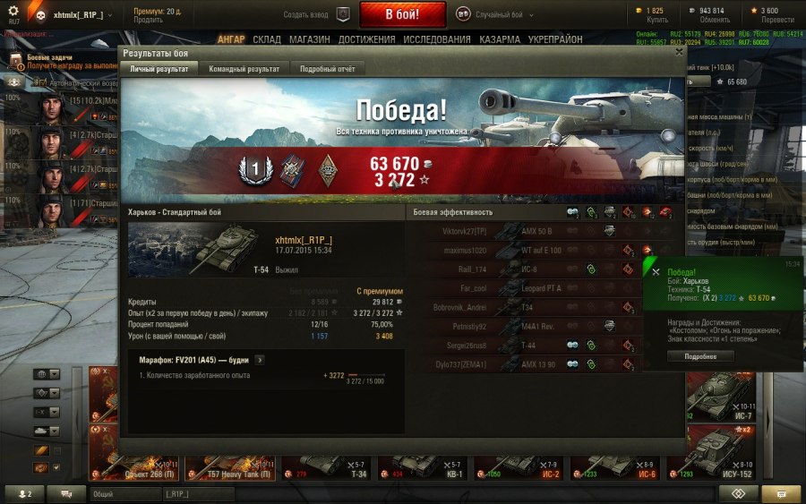The width and height of the screenshot is (806, 504).
Task: Open the chat channels icon
Action: (x=66, y=494)
